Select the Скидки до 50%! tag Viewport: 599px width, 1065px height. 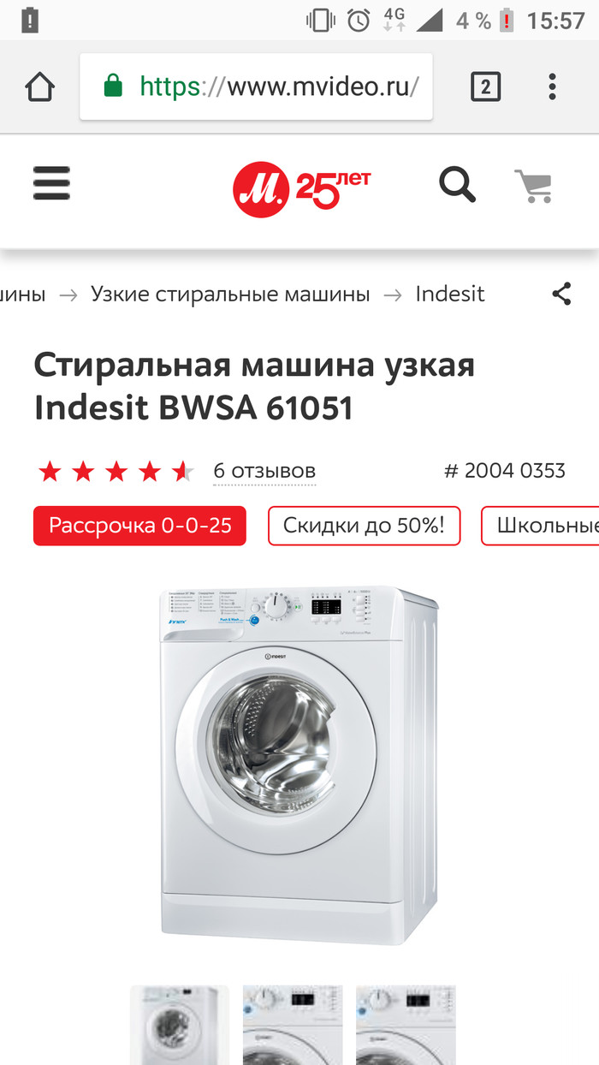tap(364, 526)
